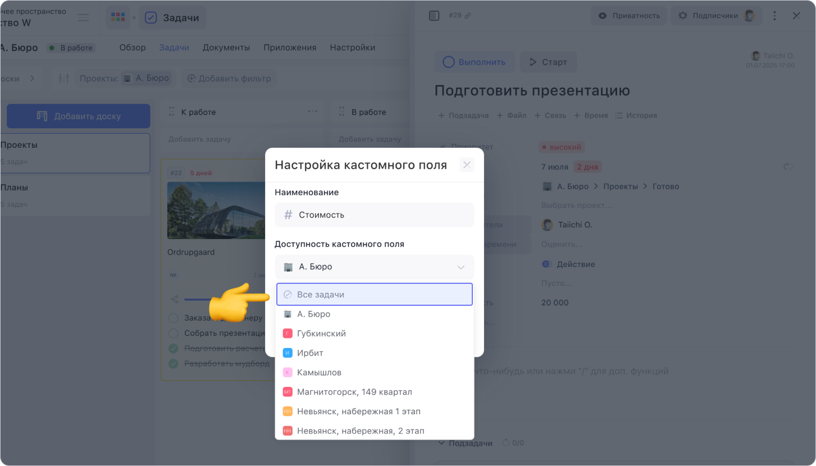
Task: Click the icon of Невьянск набережная, 2 этап
Action: (x=288, y=431)
